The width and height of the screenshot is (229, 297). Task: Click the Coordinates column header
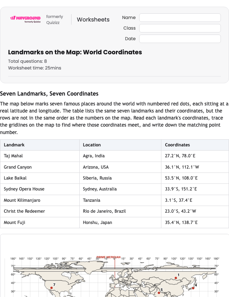coord(195,145)
